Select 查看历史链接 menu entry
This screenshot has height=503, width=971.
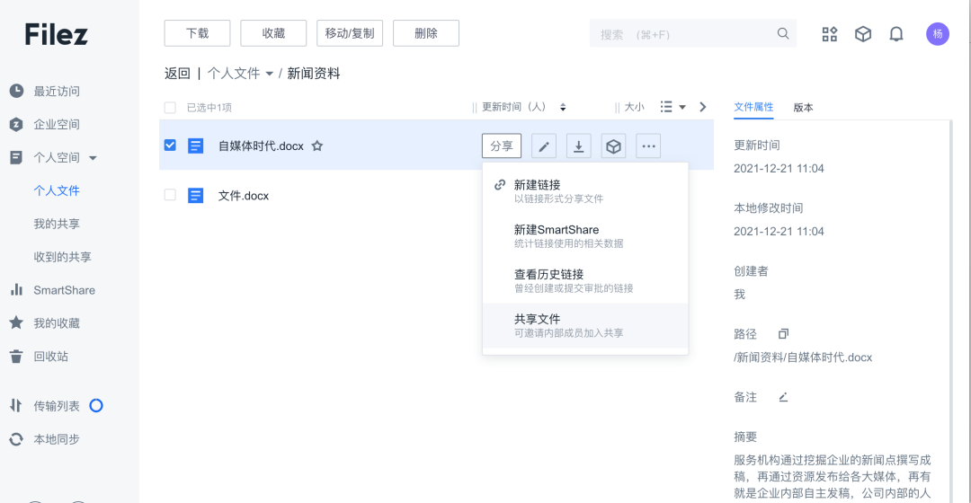pos(585,280)
